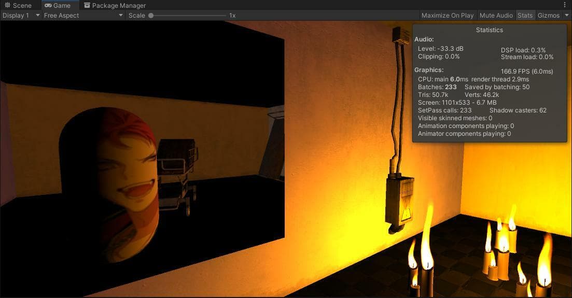Open the Gizmos dropdown arrow
572x298 pixels.
click(566, 16)
